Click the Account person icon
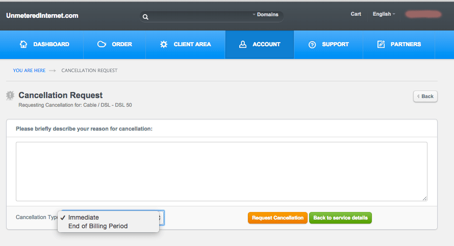The image size is (454, 246). click(x=243, y=44)
